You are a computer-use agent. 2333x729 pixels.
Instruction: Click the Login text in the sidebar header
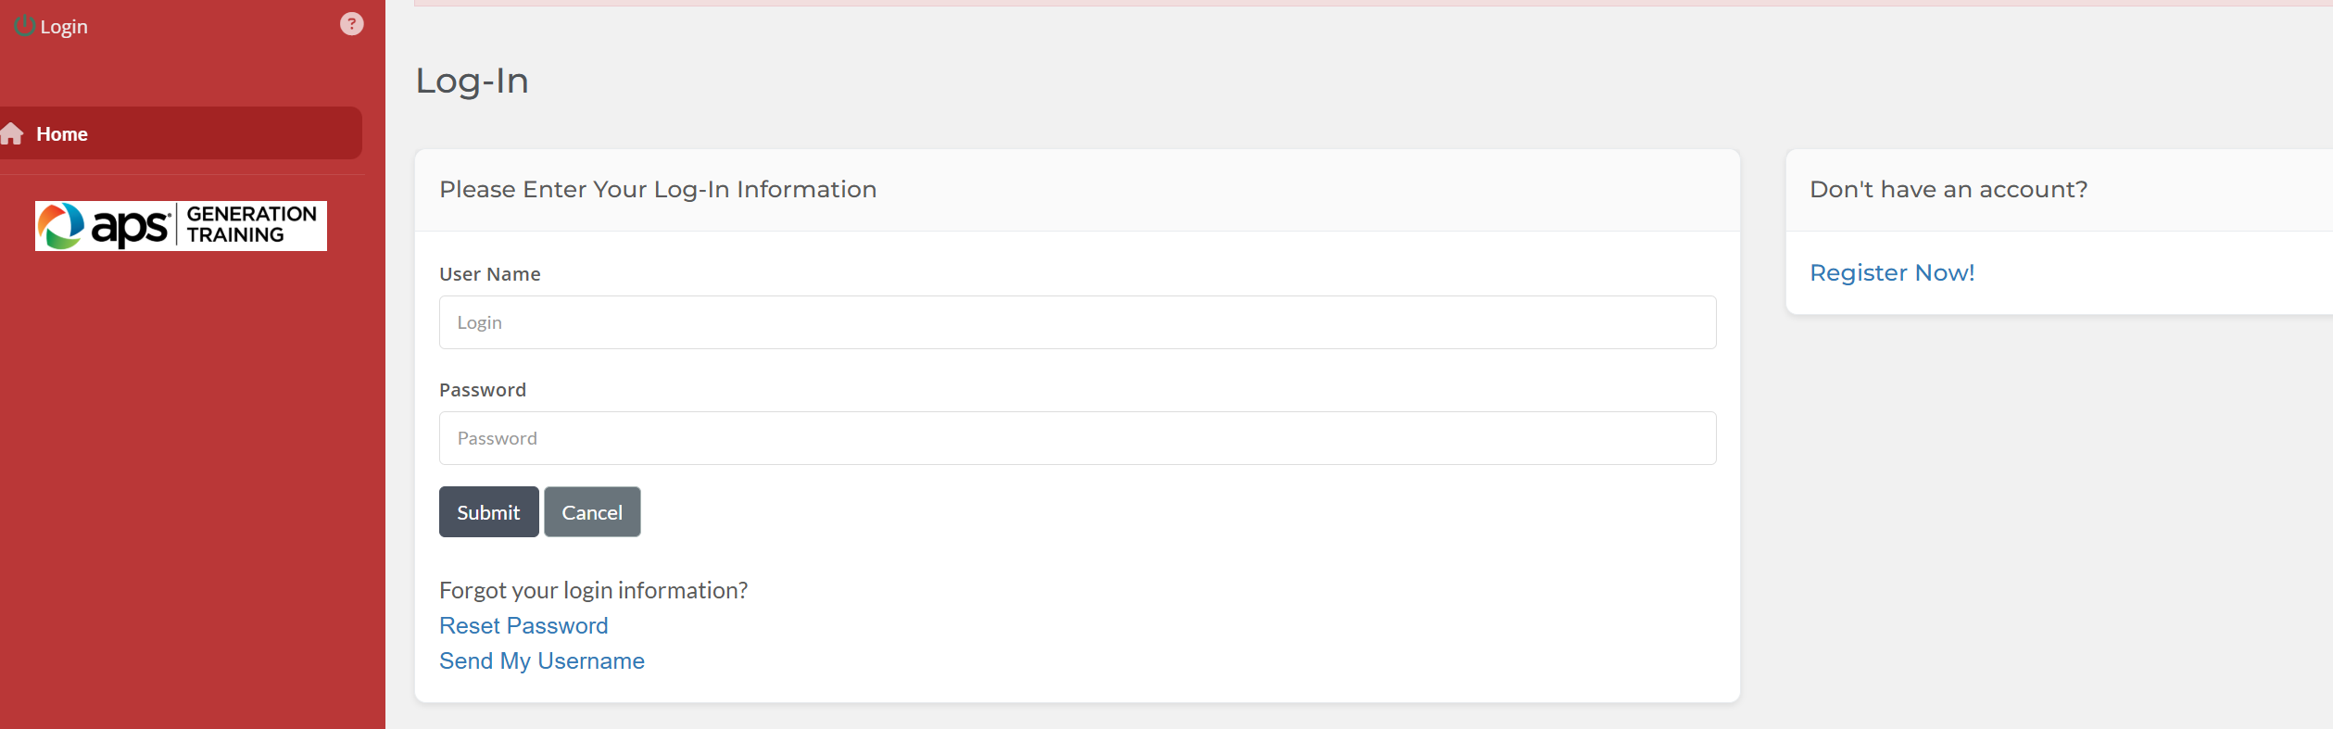64,27
